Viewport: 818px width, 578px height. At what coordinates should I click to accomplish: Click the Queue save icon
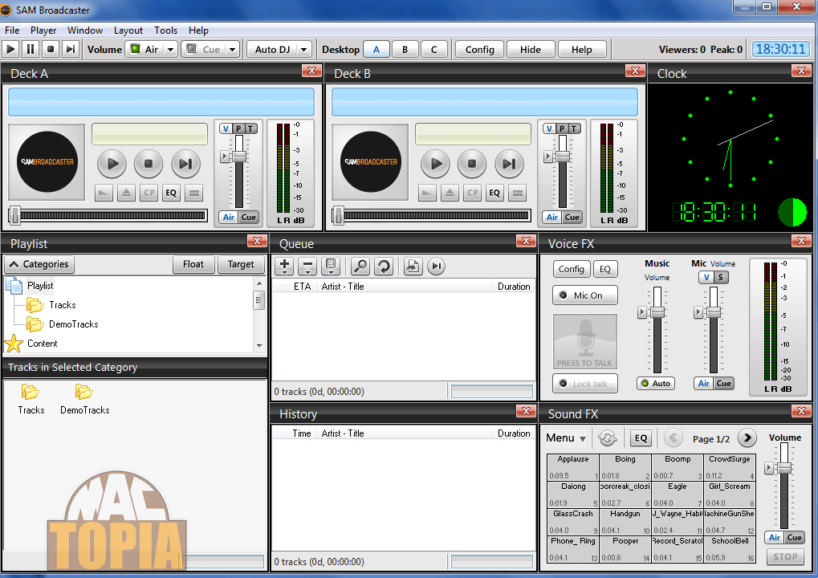[x=331, y=266]
